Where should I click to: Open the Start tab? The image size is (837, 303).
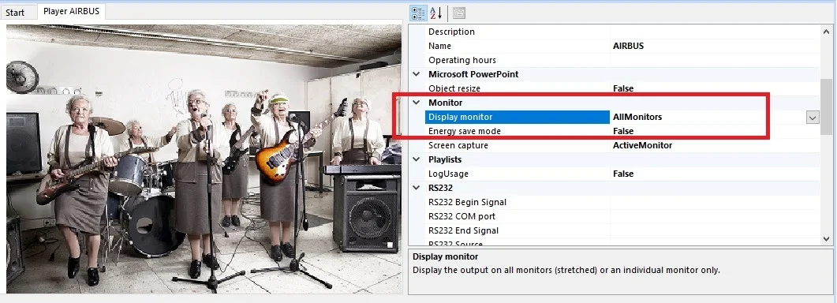click(16, 13)
